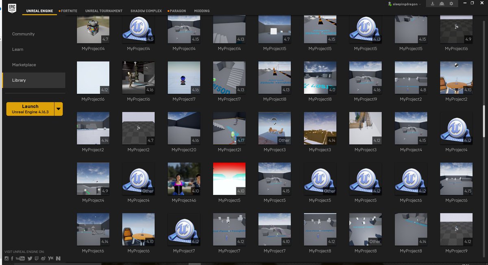Open the friends list icon
The width and height of the screenshot is (488, 265).
click(442, 4)
